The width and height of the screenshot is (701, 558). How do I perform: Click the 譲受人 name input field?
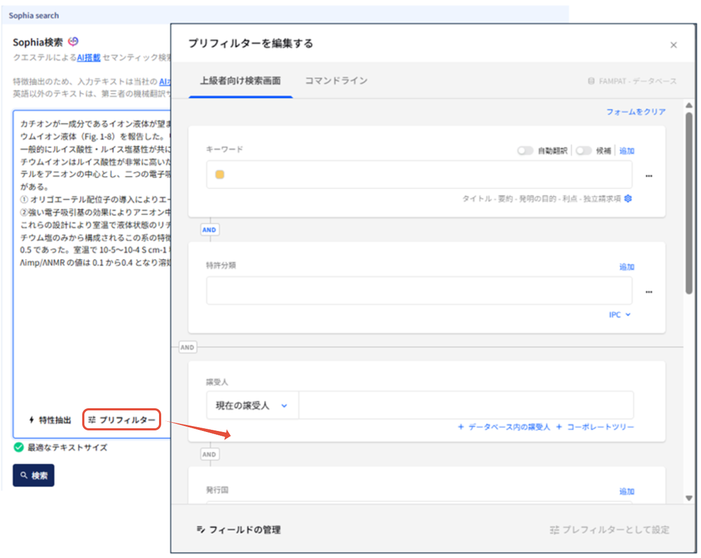[466, 406]
